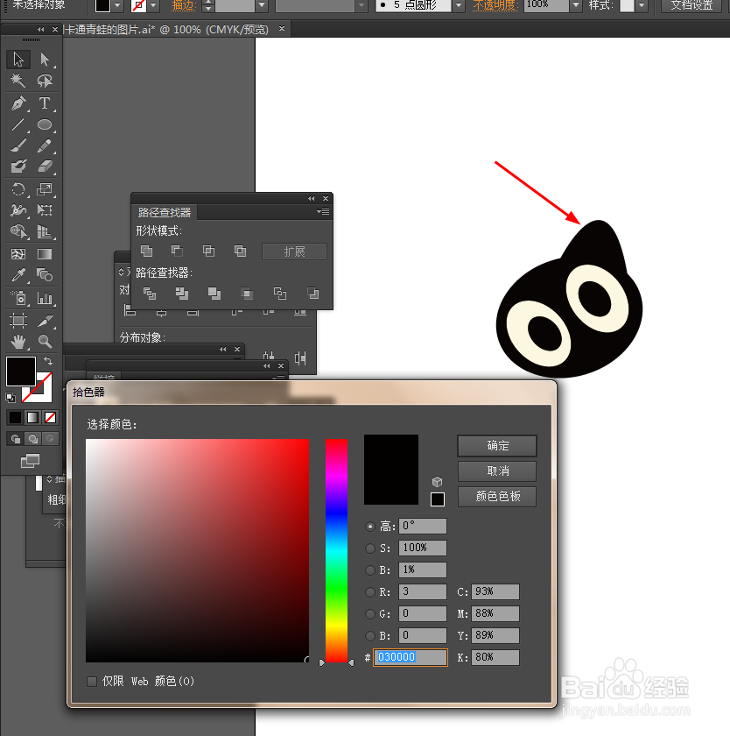Open the fill color dropdown in control bar
The height and width of the screenshot is (736, 730).
[117, 5]
